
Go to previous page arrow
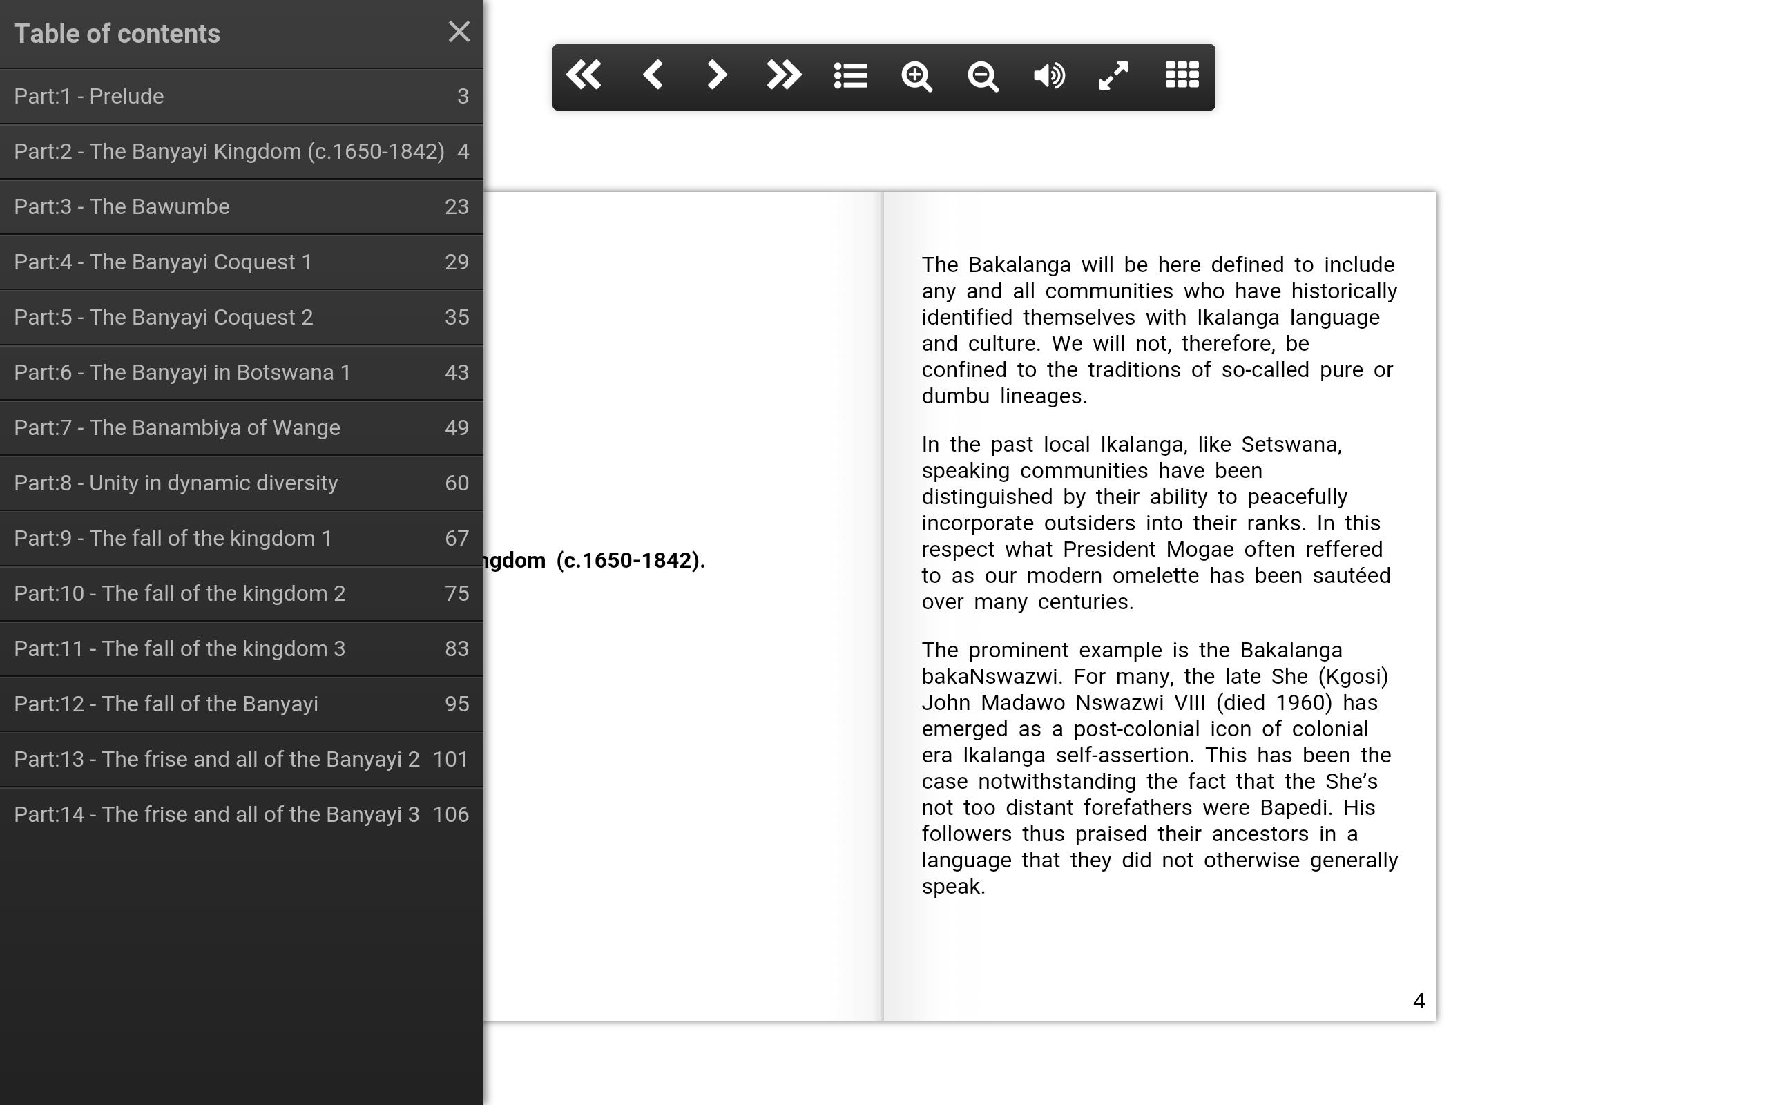pyautogui.click(x=652, y=75)
